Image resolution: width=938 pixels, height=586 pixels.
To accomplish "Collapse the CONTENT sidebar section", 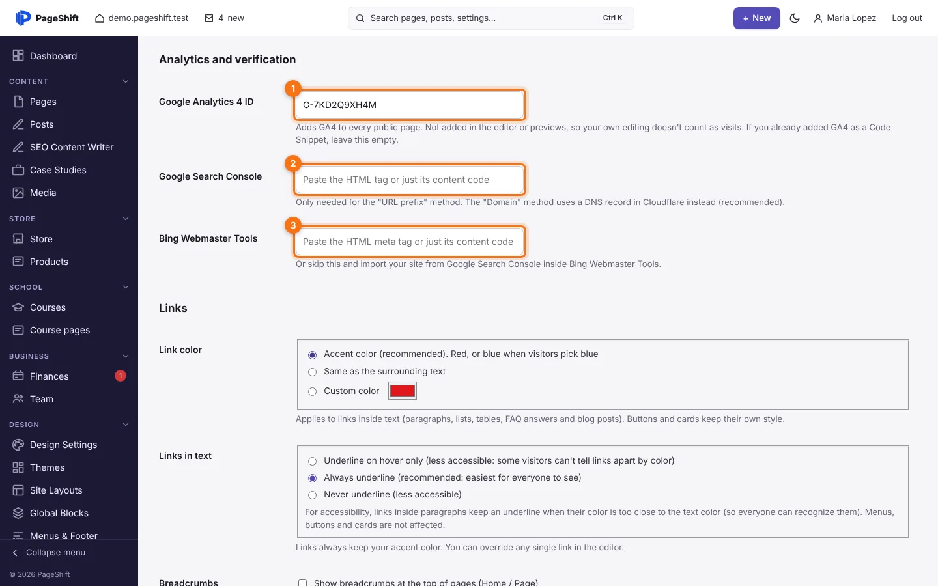I will [x=126, y=81].
